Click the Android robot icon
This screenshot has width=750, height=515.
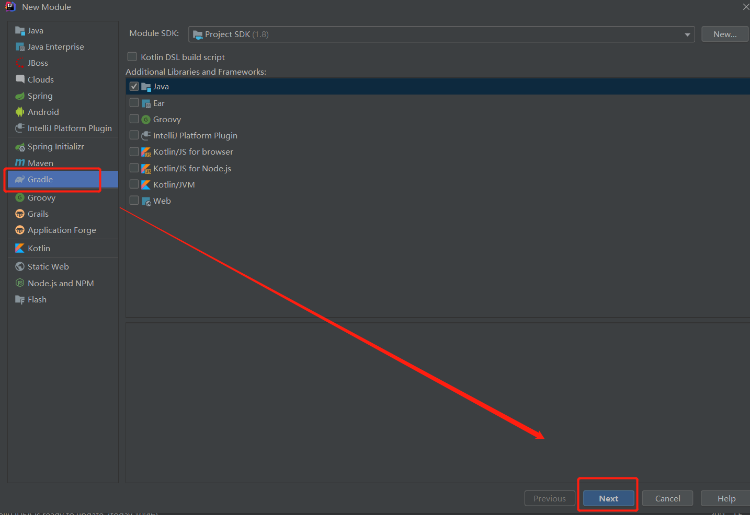click(x=20, y=112)
